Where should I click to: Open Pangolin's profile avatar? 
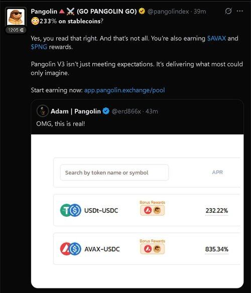(x=16, y=17)
